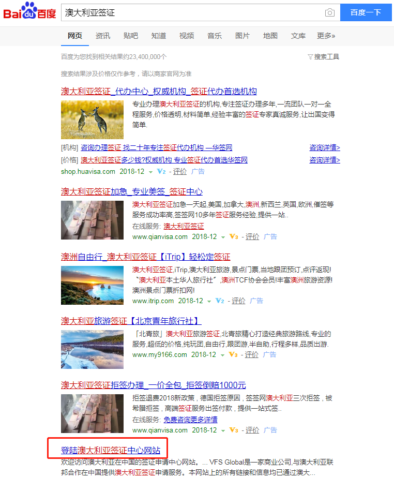Click V2 badge next to www.itrip.com
The height and width of the screenshot is (477, 394).
pyautogui.click(x=220, y=301)
